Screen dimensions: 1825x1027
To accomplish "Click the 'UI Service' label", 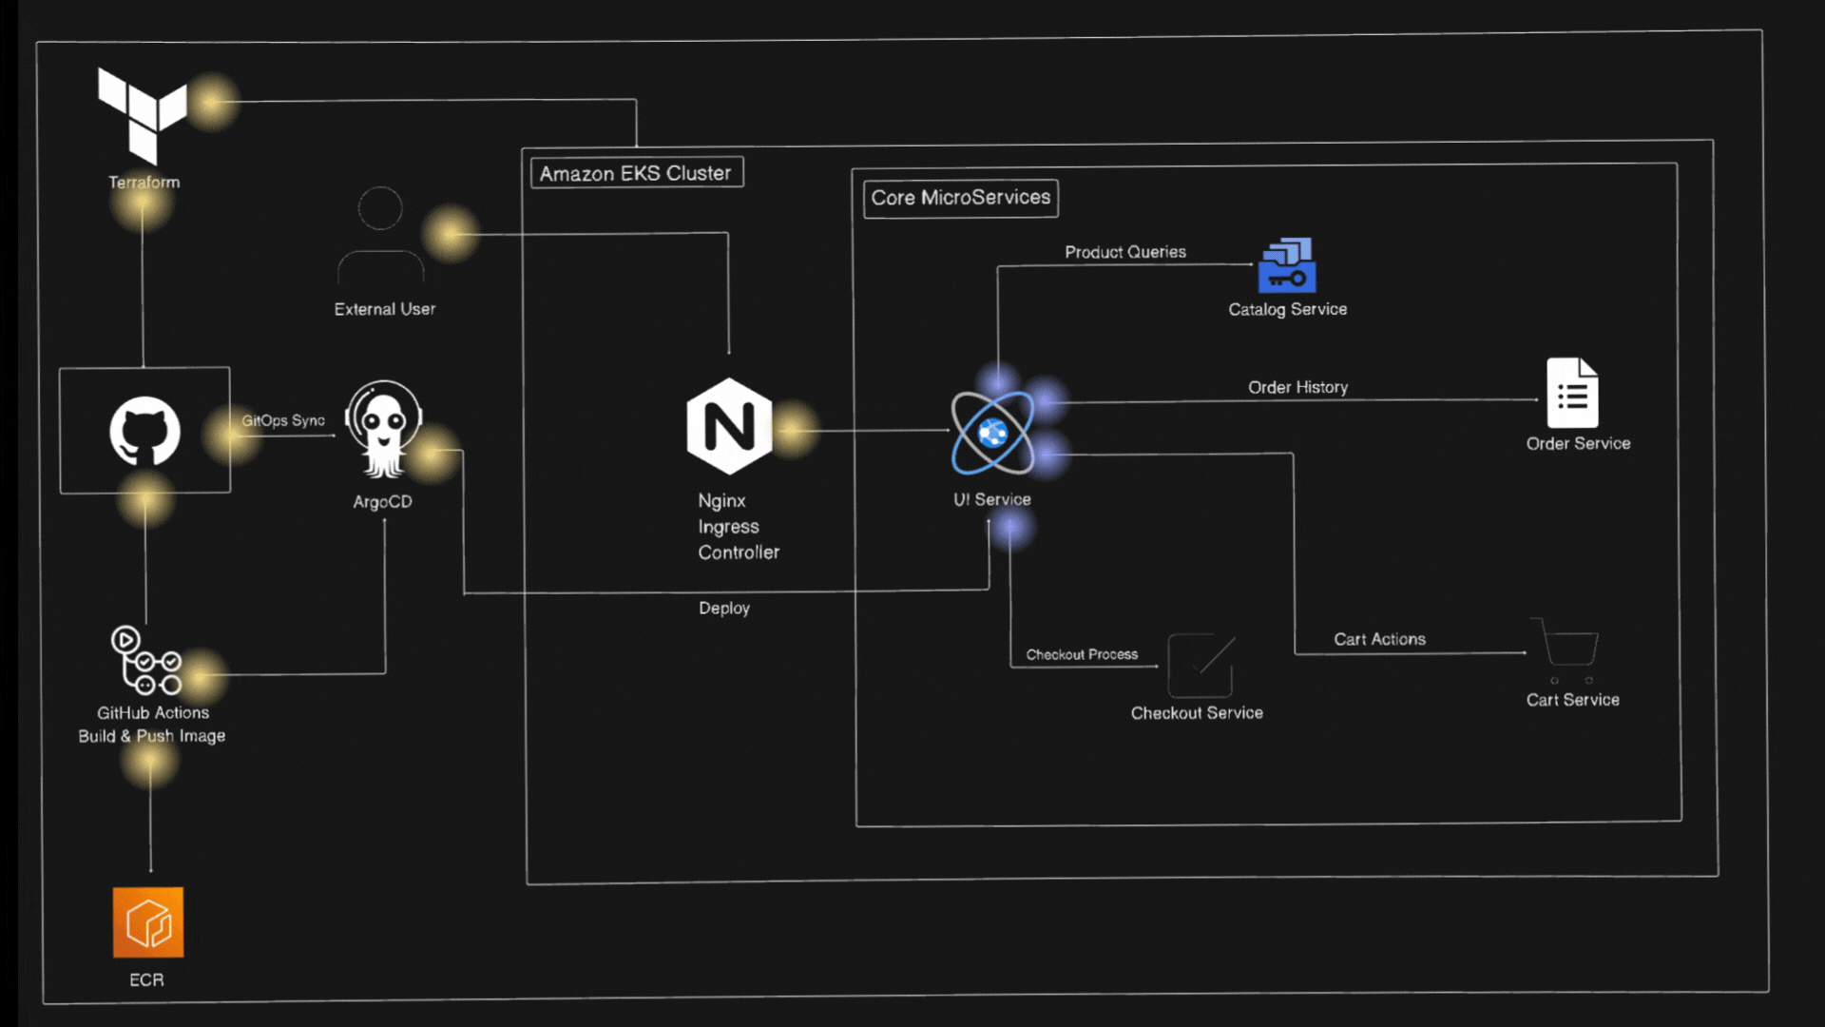I will [x=992, y=499].
